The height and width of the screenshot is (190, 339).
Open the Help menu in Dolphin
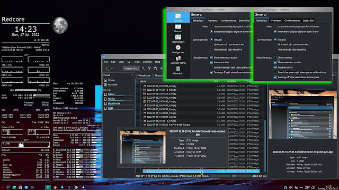(158, 62)
